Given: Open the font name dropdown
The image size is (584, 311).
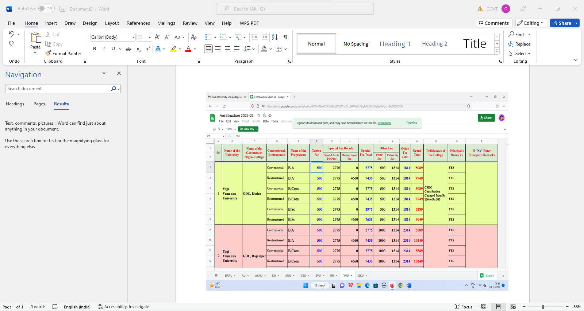Looking at the screenshot, I should pos(133,37).
